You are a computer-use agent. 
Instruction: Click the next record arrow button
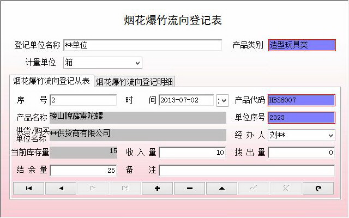coord(93,189)
